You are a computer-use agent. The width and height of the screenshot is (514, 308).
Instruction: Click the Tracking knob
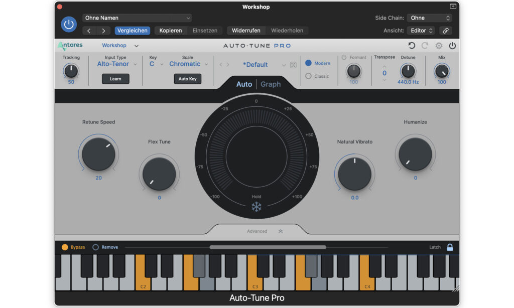71,71
